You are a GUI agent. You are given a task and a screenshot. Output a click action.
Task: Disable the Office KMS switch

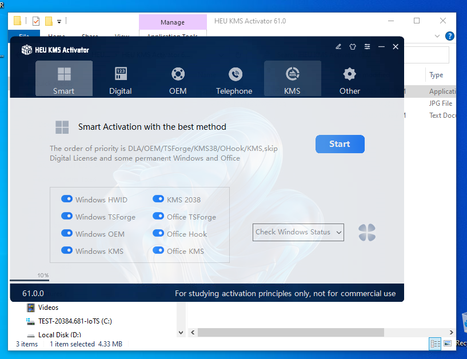158,250
